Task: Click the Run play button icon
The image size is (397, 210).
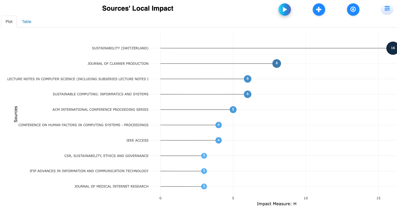Action: tap(284, 10)
